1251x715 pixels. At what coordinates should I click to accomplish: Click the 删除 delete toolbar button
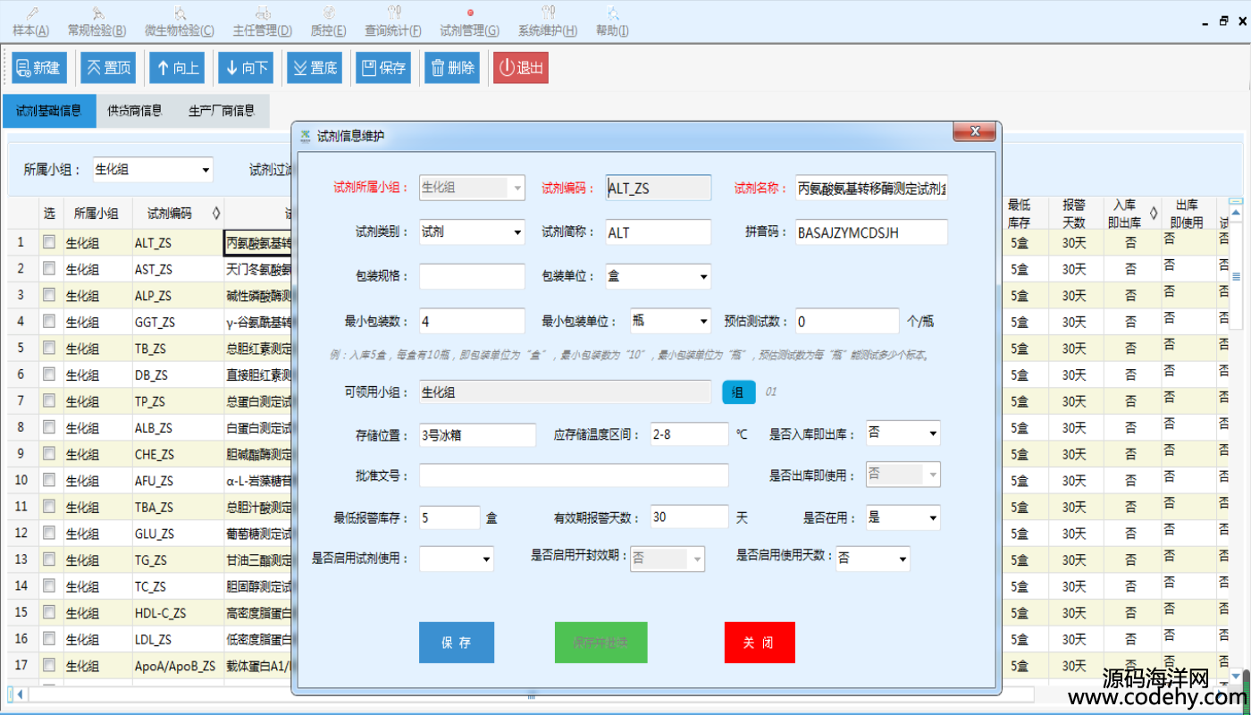pos(452,67)
